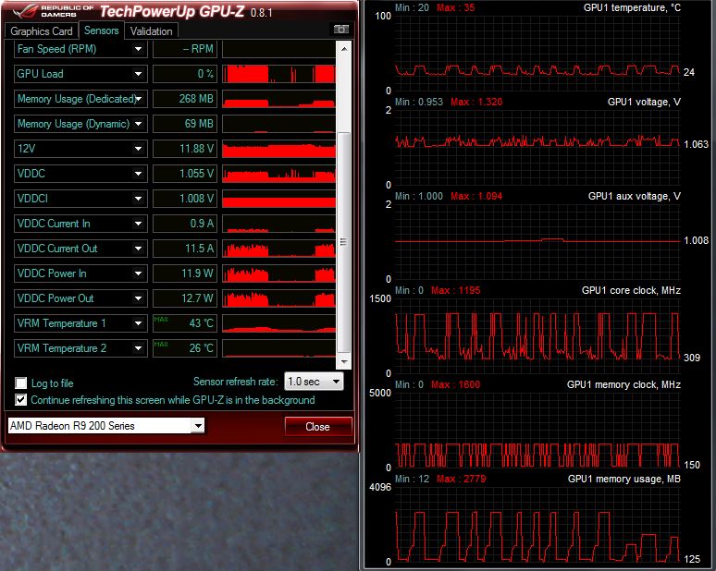Open the Validation tab
This screenshot has width=716, height=571.
point(151,31)
